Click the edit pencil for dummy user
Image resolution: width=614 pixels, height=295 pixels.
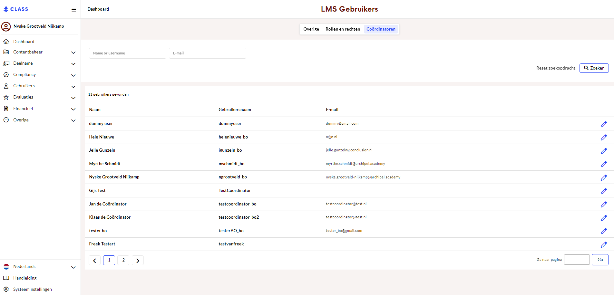(x=604, y=124)
